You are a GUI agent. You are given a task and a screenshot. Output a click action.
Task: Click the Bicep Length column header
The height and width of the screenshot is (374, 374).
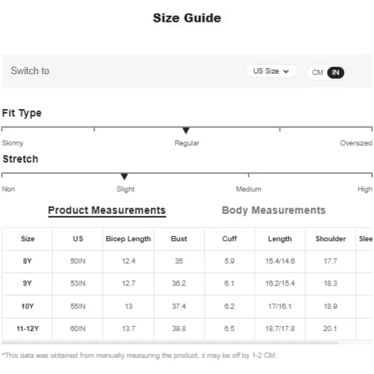pos(128,239)
